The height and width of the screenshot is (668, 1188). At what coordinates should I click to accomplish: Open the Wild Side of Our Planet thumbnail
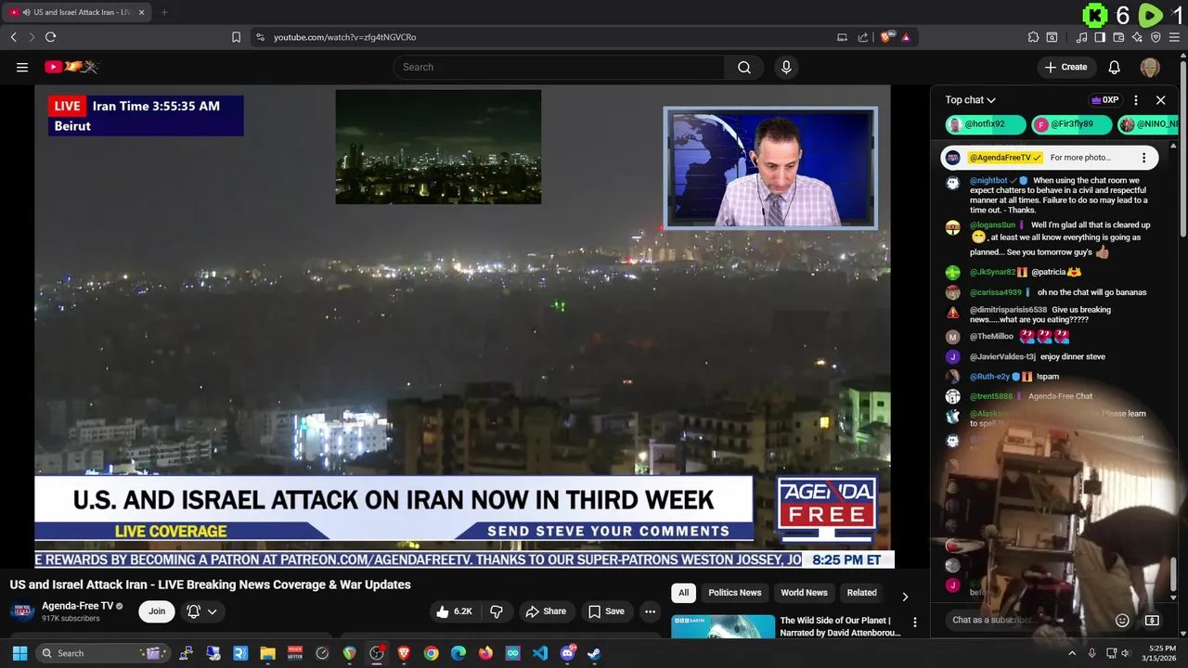723,626
